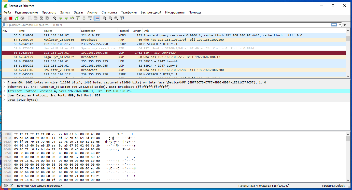
Task: Click the display filter input field
Action: point(168,25)
